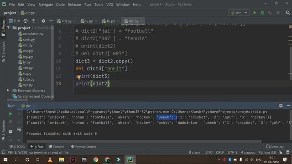Rerun dic from Run panel green arrow
Viewport: 292px width, 164px height.
pyautogui.click(x=10, y=114)
